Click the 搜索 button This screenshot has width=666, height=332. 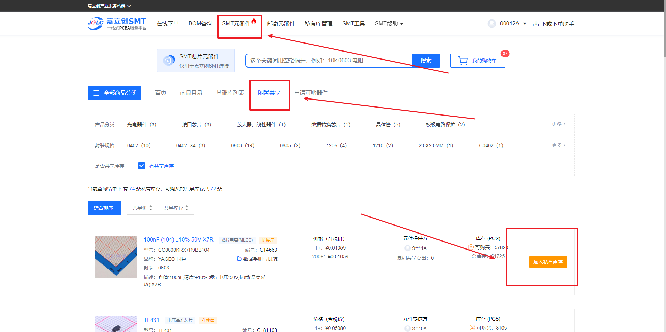426,61
